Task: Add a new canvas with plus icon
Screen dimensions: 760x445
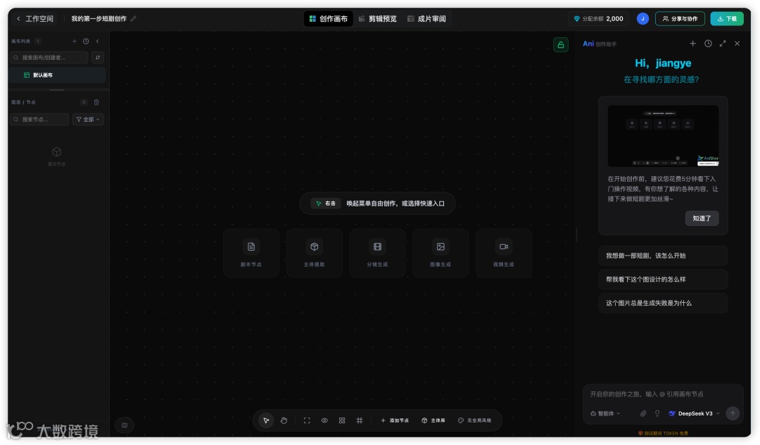Action: pyautogui.click(x=75, y=42)
